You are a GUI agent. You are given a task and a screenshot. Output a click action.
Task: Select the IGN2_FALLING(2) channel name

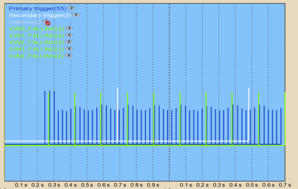(37, 42)
